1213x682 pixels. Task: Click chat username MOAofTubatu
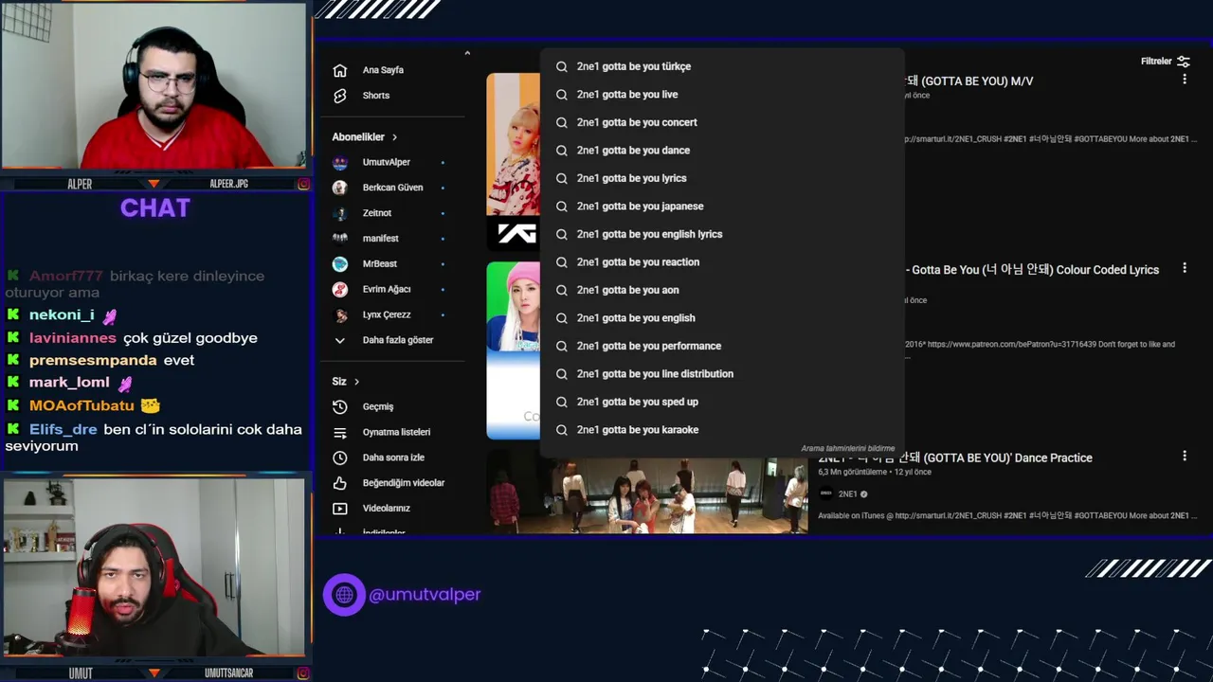coord(81,405)
